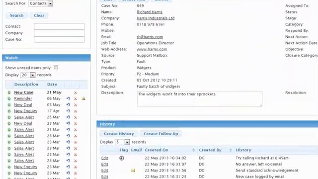Delete the New Case 21 May watch item
This screenshot has height=179, width=318.
[76, 92]
